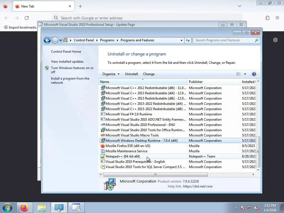Select Visual C++ 2013 Redistributable (x64) icon
284x213 pixels.
click(x=103, y=93)
